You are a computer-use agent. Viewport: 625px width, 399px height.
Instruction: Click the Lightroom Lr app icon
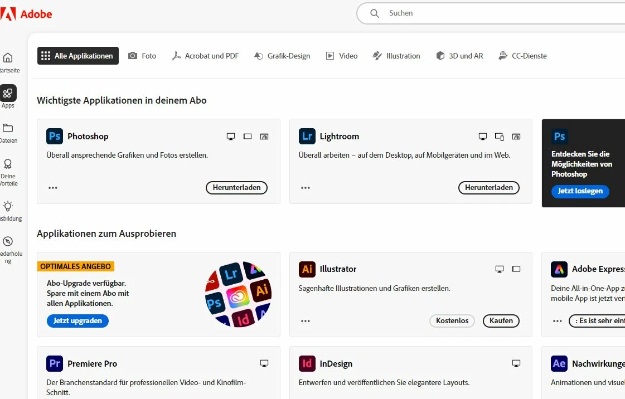tap(307, 136)
